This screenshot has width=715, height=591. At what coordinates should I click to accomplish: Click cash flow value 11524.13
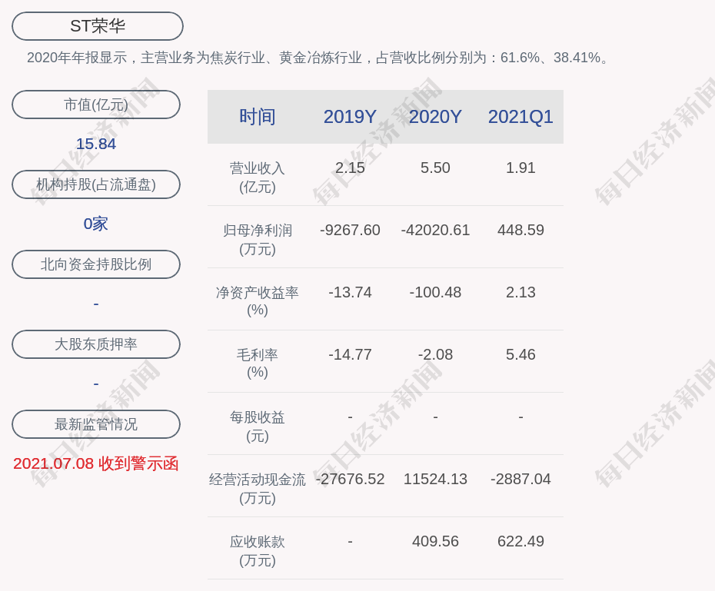click(435, 479)
